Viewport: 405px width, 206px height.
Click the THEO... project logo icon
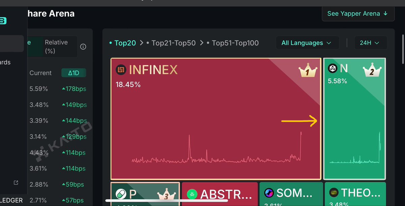334,192
